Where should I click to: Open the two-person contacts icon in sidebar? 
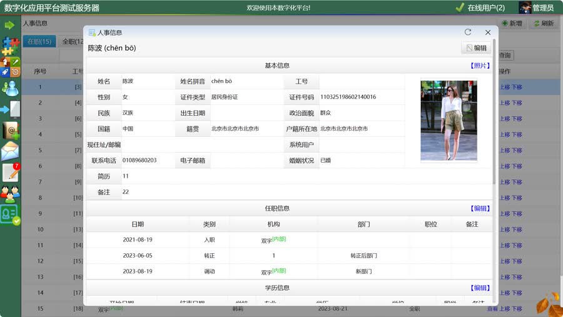[x=10, y=88]
